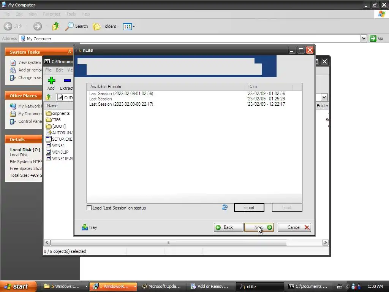Click the Back button in nLite
This screenshot has width=389, height=292.
point(228,227)
